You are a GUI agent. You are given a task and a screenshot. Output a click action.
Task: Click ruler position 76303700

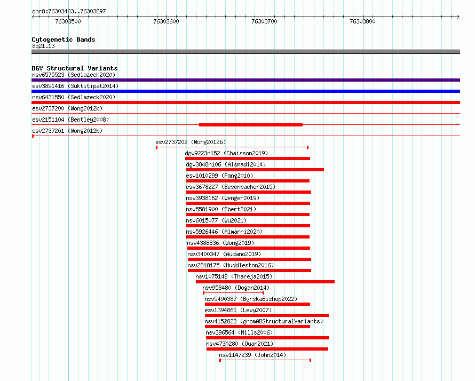265,21
